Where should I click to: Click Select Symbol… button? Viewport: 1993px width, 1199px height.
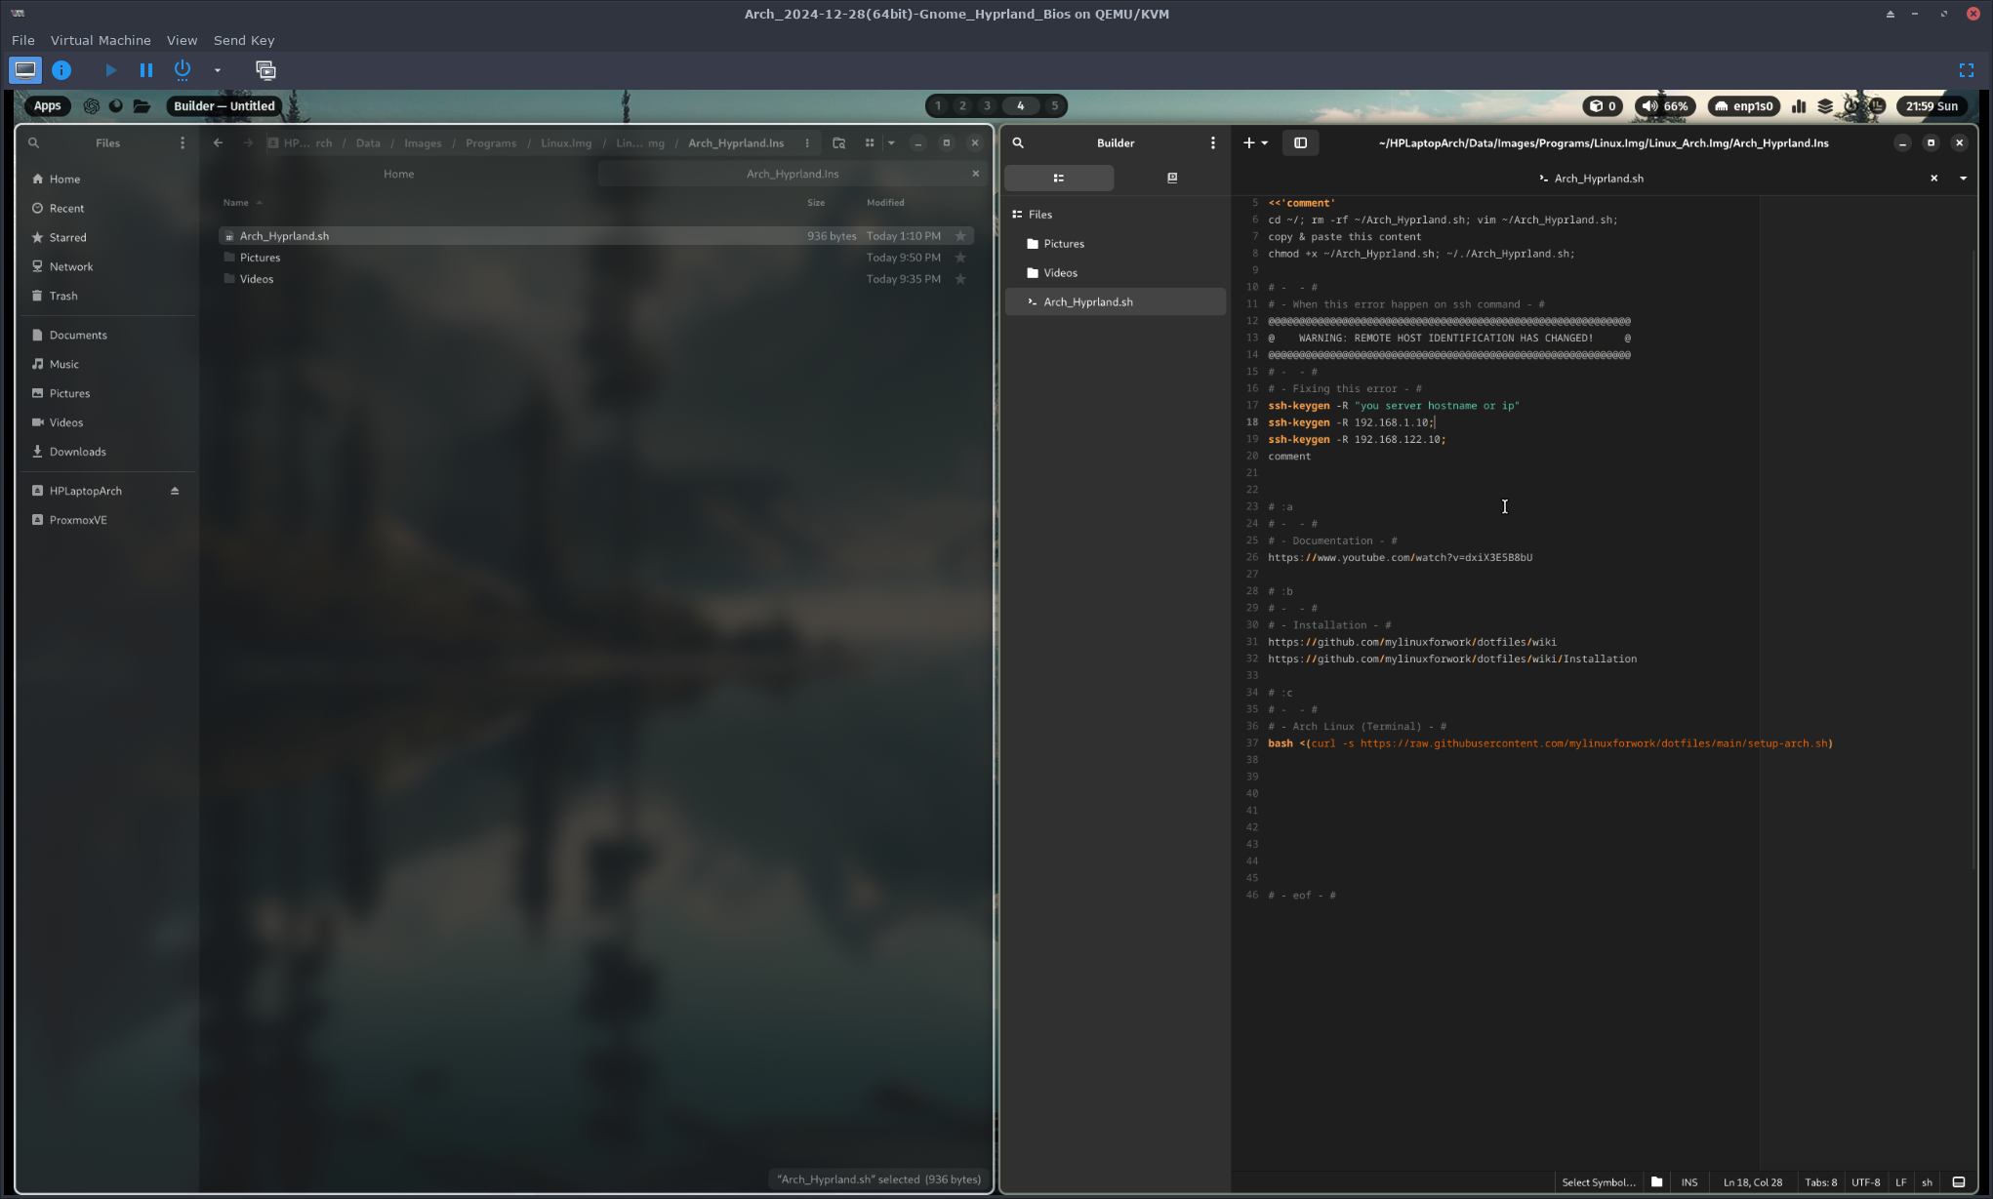click(x=1598, y=1181)
